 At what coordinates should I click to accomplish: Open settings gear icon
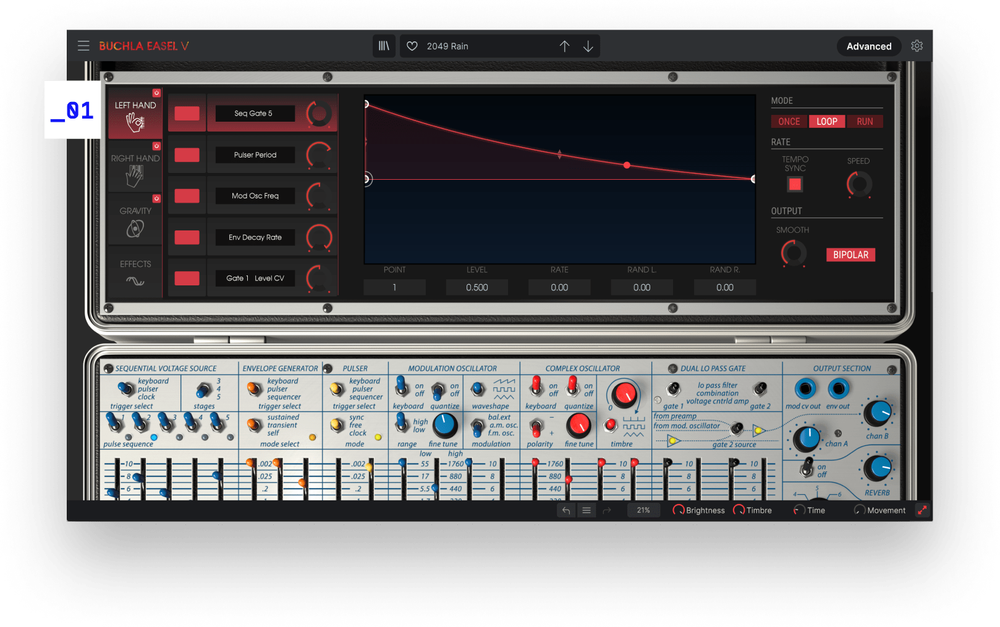(917, 46)
